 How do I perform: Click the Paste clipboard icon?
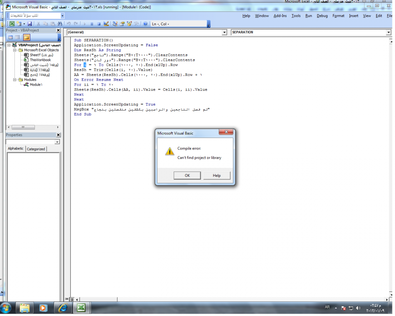(53, 24)
